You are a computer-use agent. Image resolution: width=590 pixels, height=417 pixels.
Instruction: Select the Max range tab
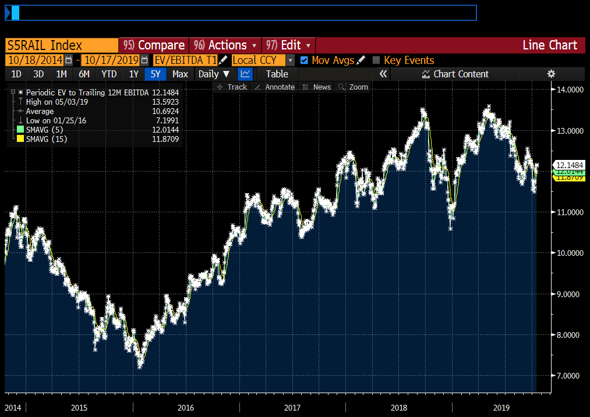(x=180, y=74)
